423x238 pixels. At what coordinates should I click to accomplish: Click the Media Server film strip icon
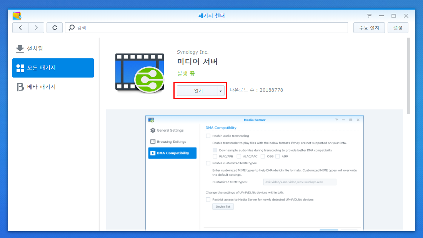click(140, 73)
